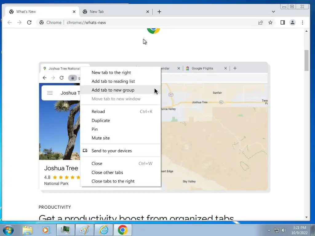Screen dimensions: 315x236
Task: Click the illustration's plus new-tab icon
Action: (235, 69)
